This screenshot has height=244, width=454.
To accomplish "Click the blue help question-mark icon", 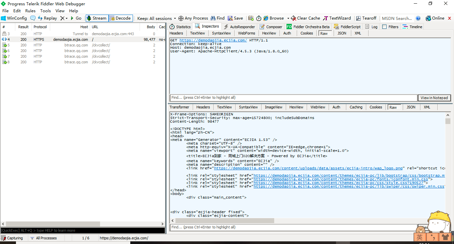I will (418, 18).
